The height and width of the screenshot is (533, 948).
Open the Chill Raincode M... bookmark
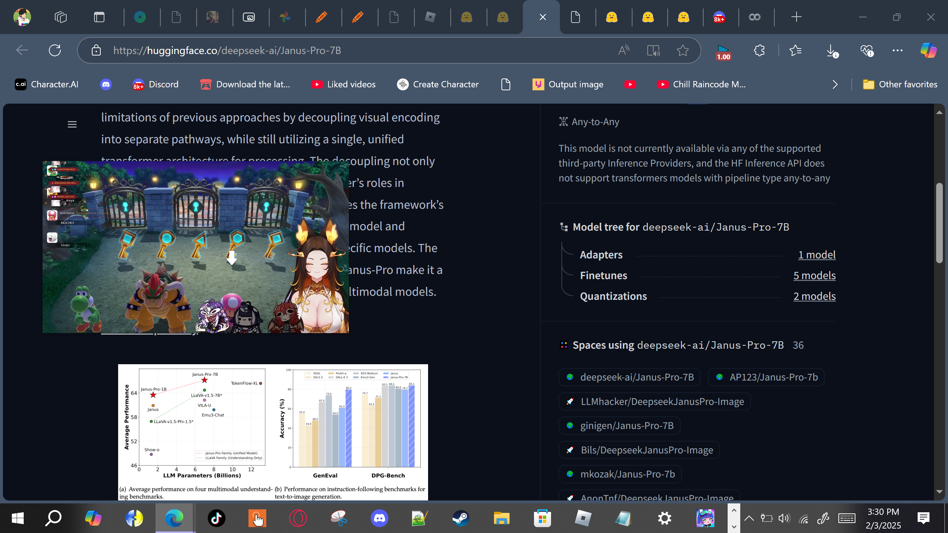click(701, 84)
